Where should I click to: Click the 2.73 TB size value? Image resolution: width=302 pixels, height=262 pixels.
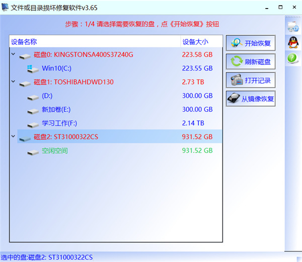[x=193, y=82]
